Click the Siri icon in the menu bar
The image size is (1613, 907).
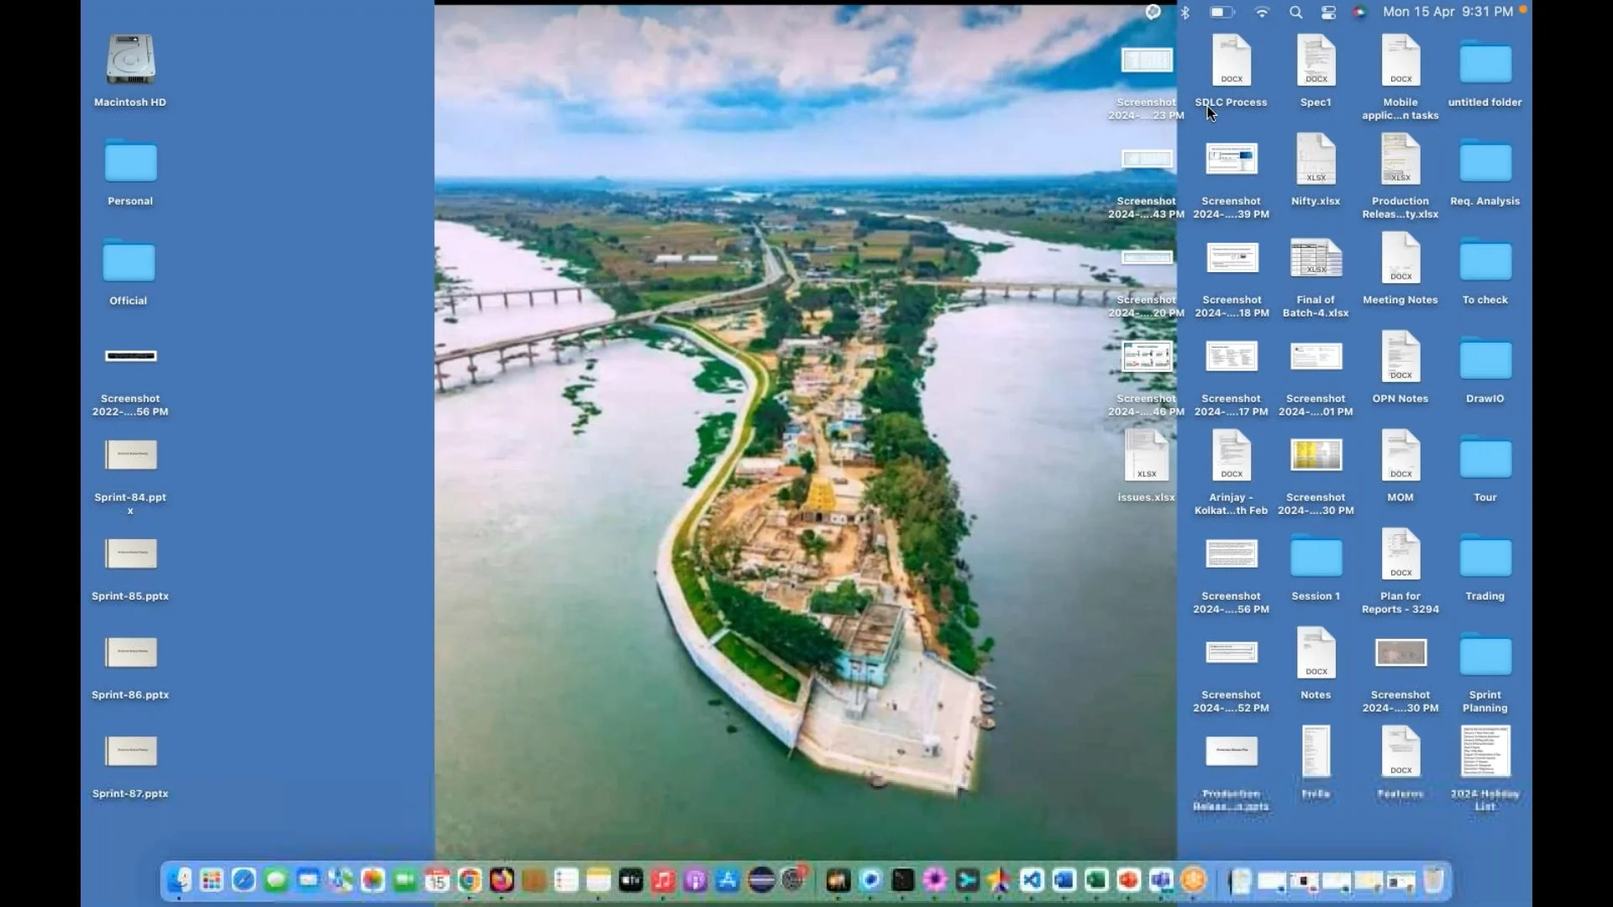coord(1359,12)
